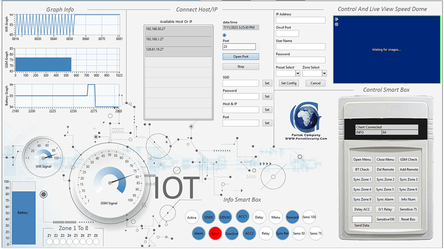Click the blue status LED below date/time
This screenshot has width=444, height=249.
click(225, 35)
